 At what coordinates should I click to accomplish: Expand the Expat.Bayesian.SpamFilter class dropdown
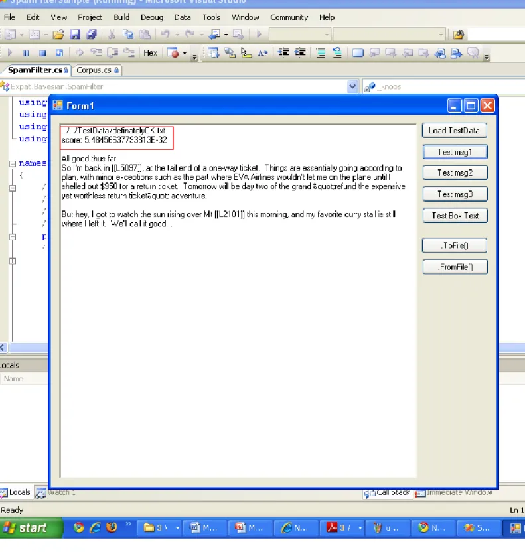pos(352,87)
